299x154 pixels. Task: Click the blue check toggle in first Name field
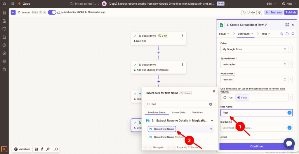pyautogui.click(x=289, y=113)
